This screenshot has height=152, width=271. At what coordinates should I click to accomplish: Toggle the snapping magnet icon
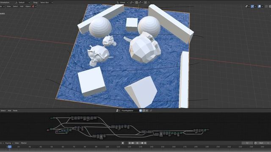click(136, 3)
